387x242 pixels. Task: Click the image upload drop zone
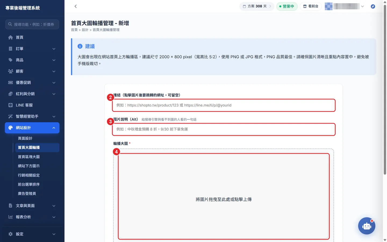tap(224, 196)
